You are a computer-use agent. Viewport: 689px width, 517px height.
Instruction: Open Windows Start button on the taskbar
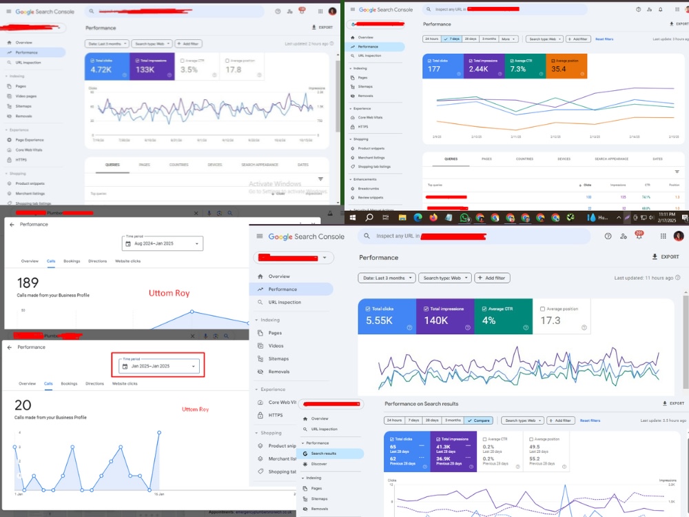pos(352,217)
